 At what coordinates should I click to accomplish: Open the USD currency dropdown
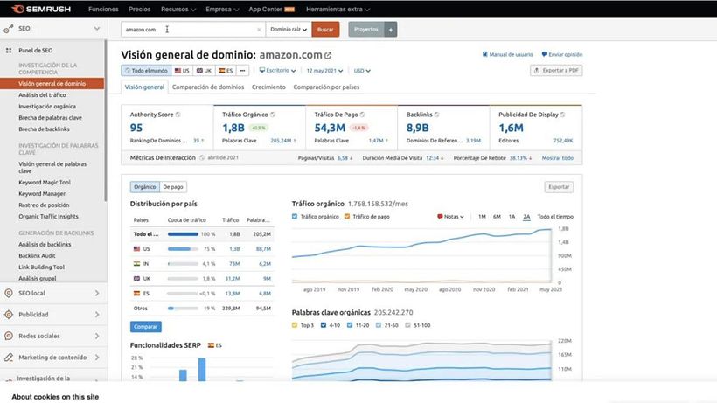click(x=362, y=71)
